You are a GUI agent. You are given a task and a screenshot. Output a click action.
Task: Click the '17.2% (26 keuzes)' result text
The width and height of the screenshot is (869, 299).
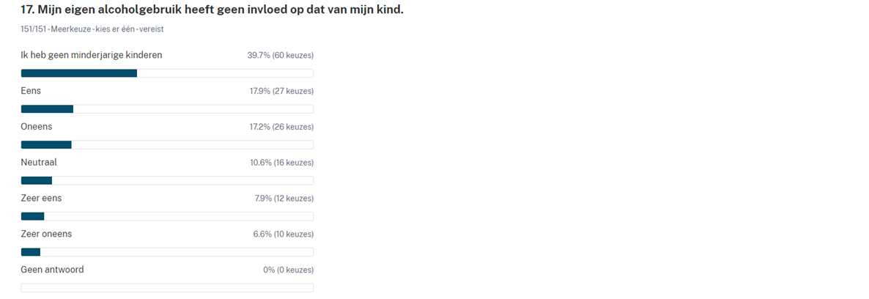coord(281,127)
